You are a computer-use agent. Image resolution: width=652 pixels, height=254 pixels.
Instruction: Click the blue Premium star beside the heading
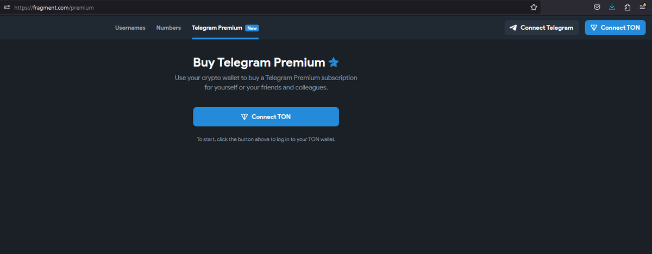click(334, 62)
